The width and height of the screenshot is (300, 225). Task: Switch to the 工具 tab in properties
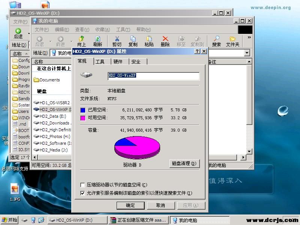[100, 62]
